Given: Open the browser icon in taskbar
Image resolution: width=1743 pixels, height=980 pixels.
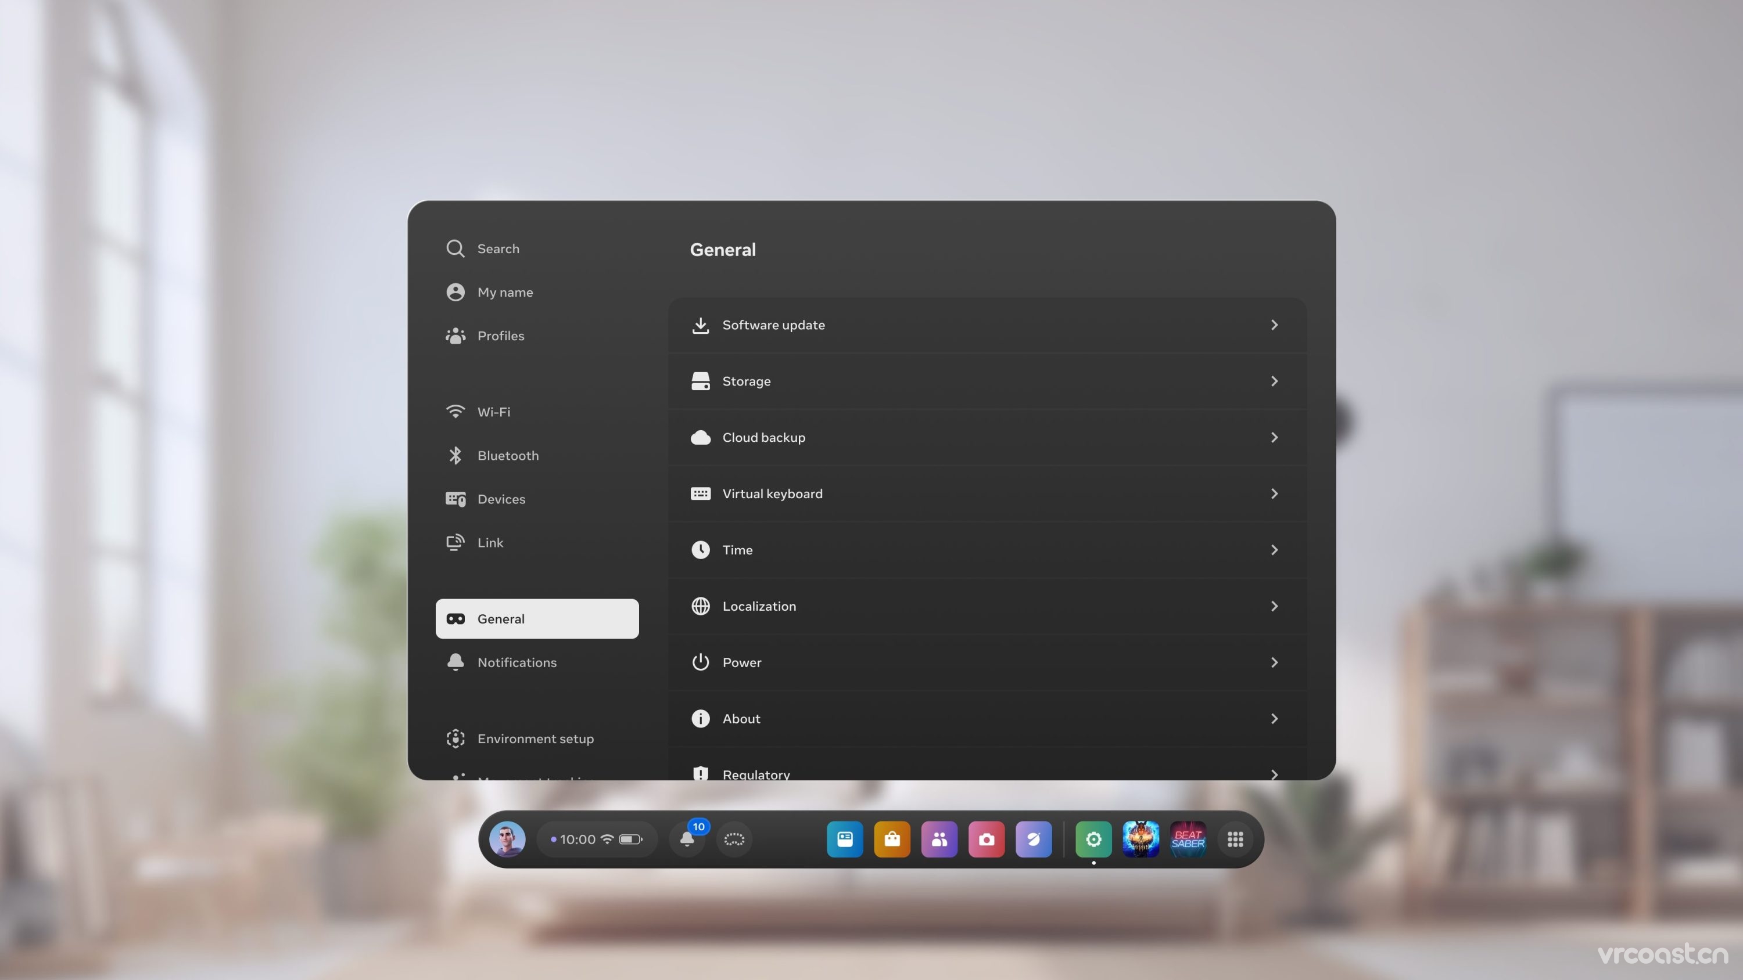Looking at the screenshot, I should tap(1033, 839).
